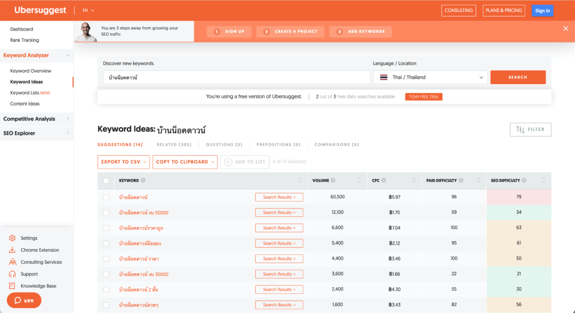Screen dimensions: 575x313
Task: Switch to the COMPARISONS [0] tab
Action: pos(337,145)
